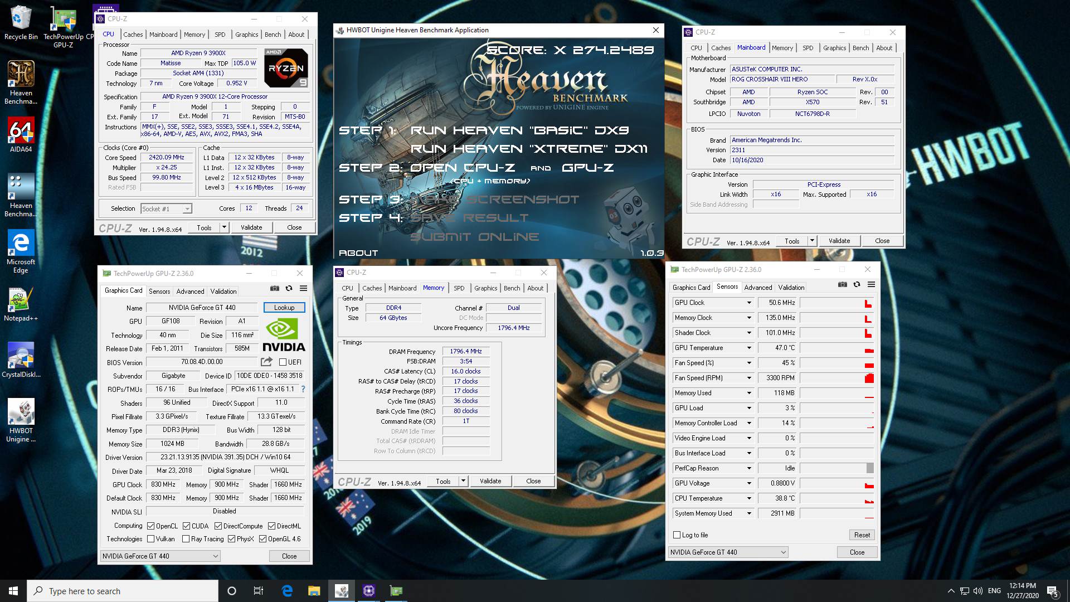Open GPU selector dropdown in left GPU-Z

click(x=160, y=556)
